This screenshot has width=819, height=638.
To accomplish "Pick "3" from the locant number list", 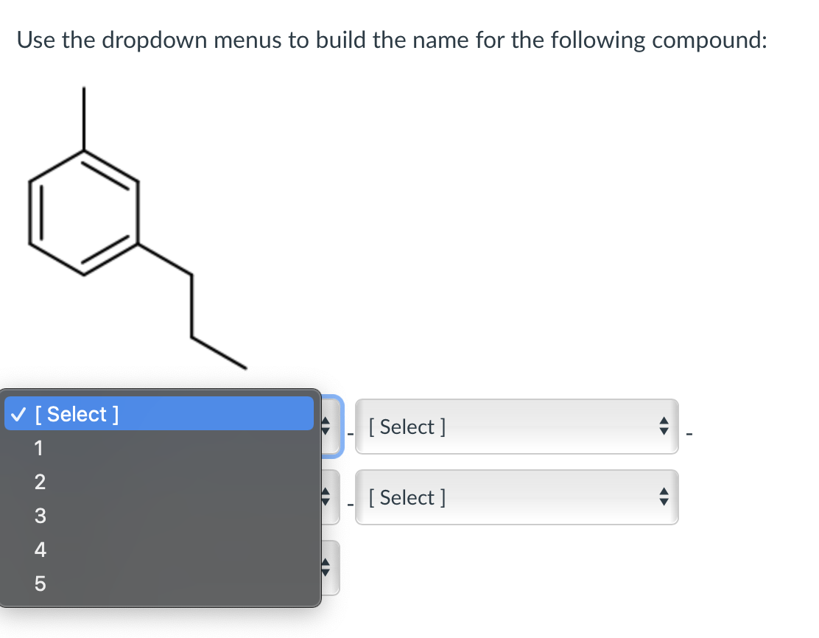I will pyautogui.click(x=39, y=516).
